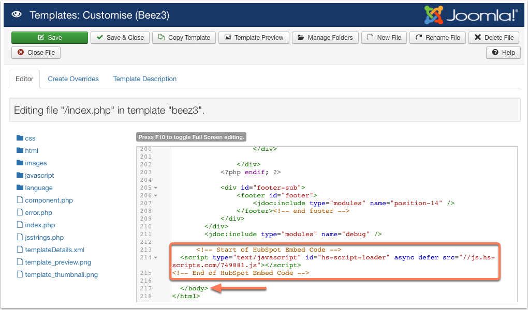This screenshot has width=528, height=310.
Task: Click the footer-sub div line
Action: pos(262,188)
